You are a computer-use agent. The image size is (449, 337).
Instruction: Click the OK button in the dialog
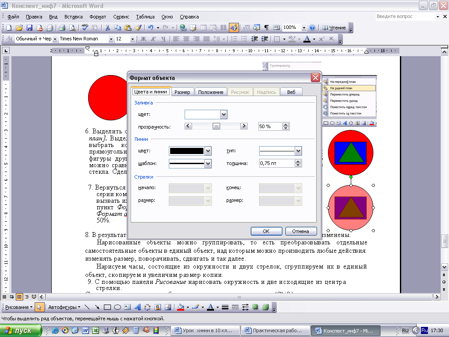tap(266, 231)
